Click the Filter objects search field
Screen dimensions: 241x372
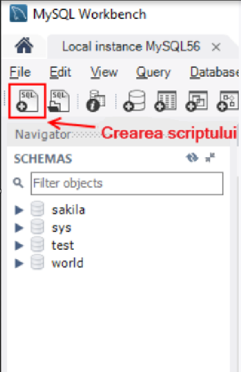pos(127,183)
